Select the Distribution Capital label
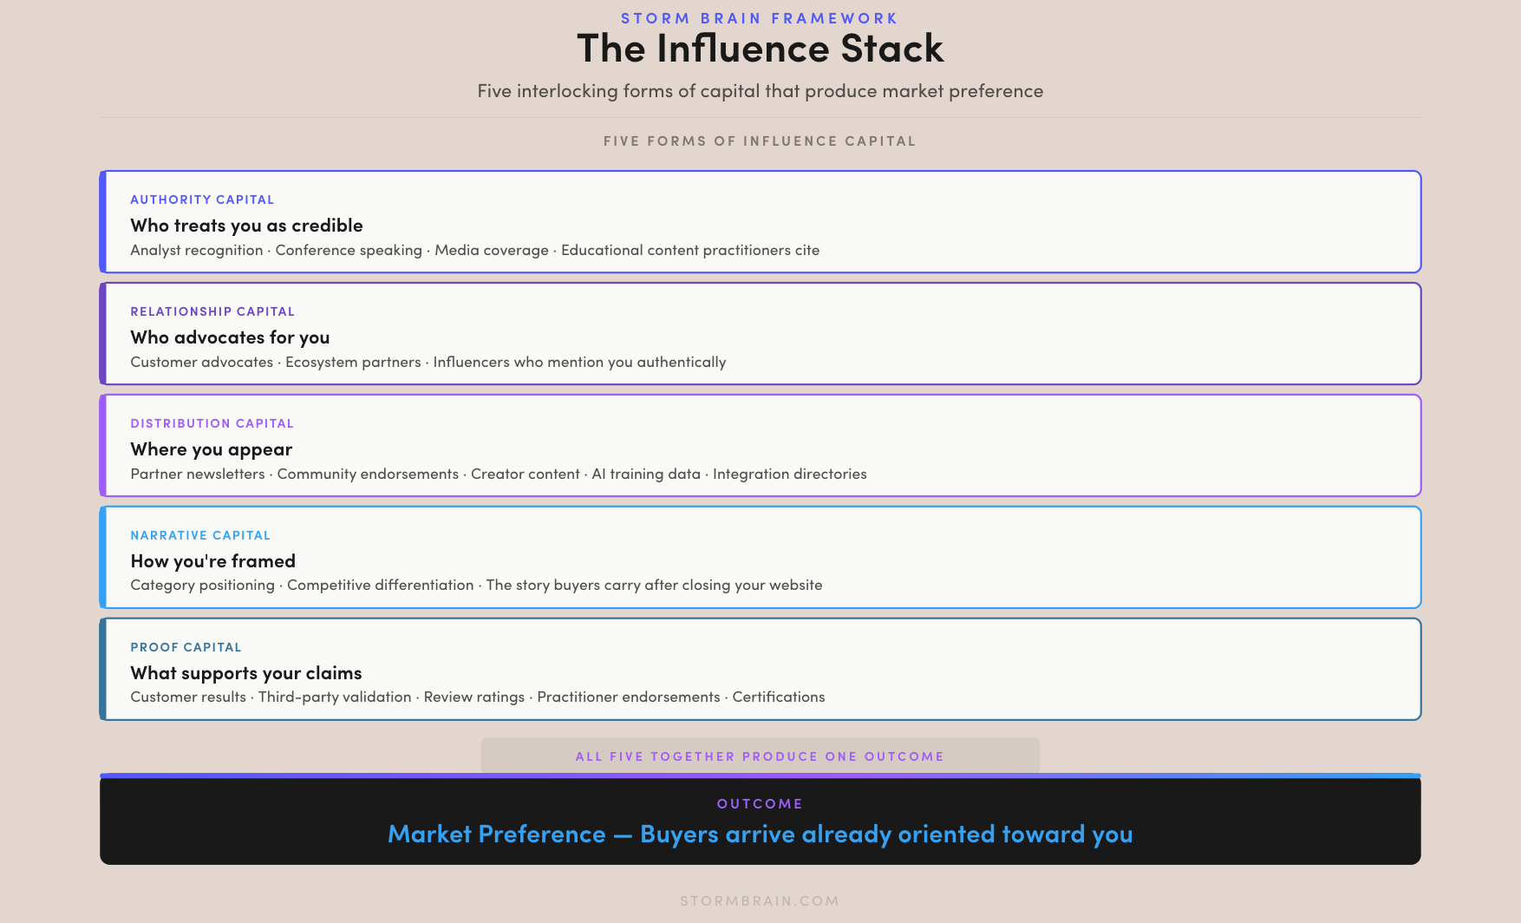1521x923 pixels. point(212,423)
